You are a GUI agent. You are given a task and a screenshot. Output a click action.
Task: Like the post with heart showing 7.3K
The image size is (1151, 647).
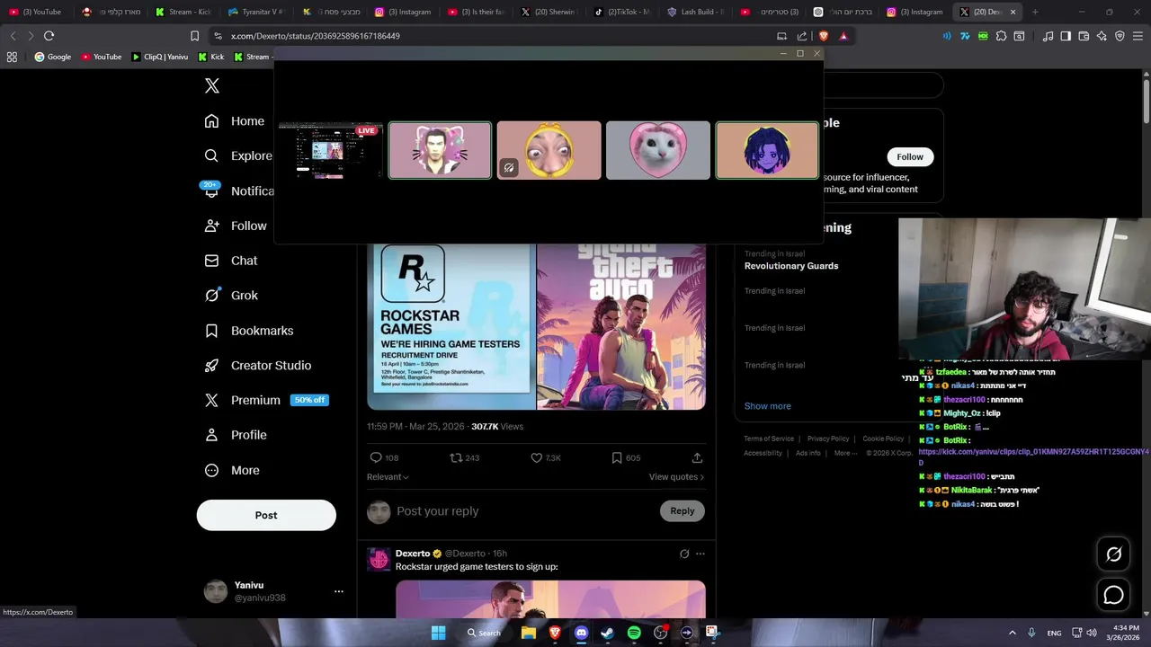point(537,457)
